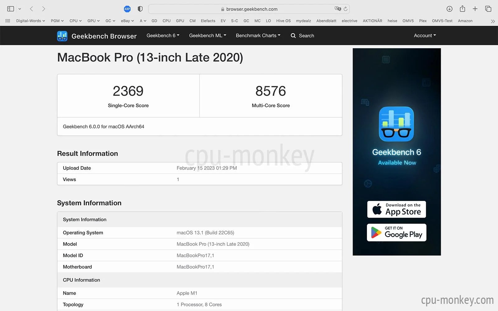Click the Downloads icon in the toolbar

(x=449, y=9)
